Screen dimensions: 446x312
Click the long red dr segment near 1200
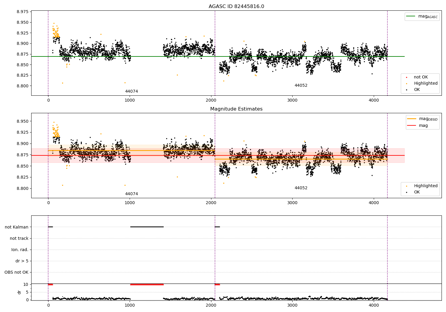pos(147,284)
